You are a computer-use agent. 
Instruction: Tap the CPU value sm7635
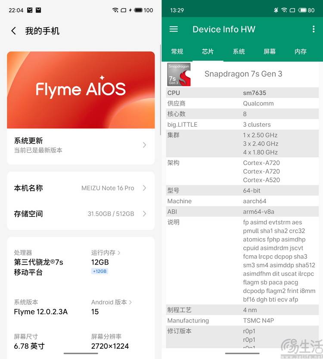(x=255, y=93)
